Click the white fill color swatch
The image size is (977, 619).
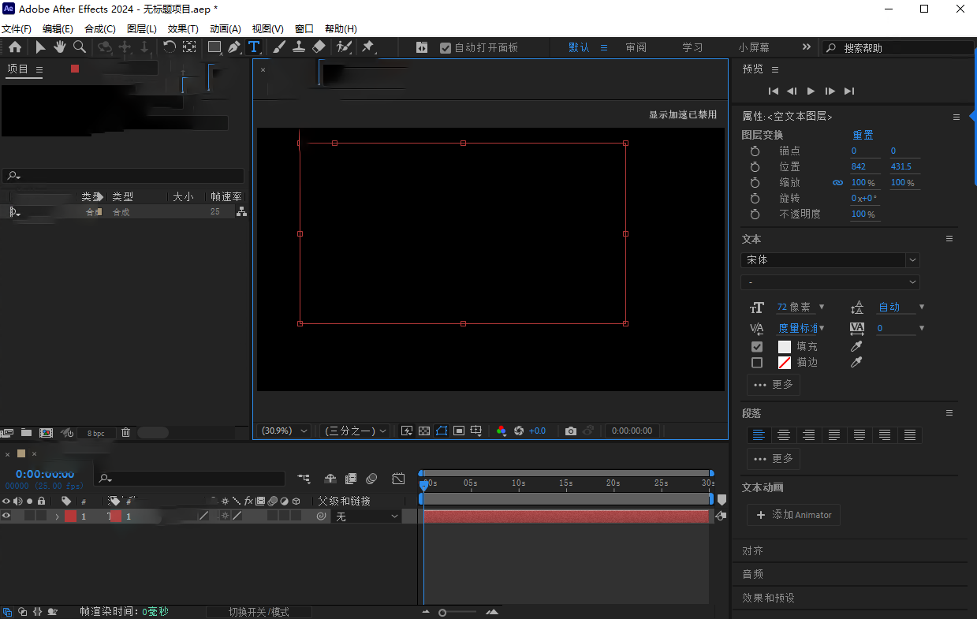coord(785,346)
